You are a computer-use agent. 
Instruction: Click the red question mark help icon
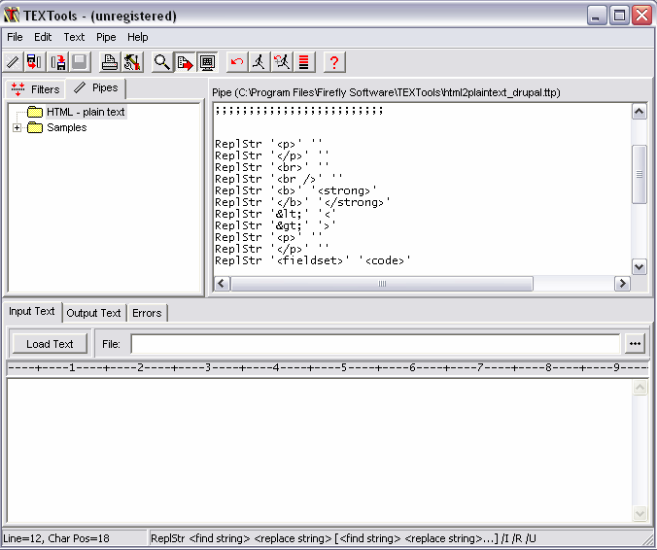click(333, 62)
